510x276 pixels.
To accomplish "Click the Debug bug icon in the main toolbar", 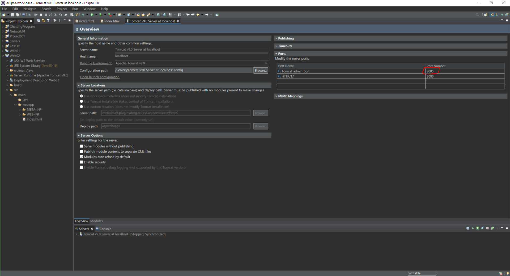I will coord(83,15).
